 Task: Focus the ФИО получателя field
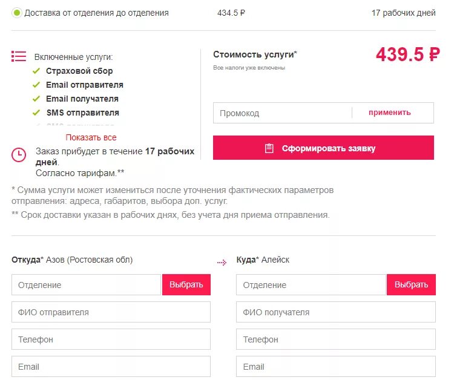[336, 312]
